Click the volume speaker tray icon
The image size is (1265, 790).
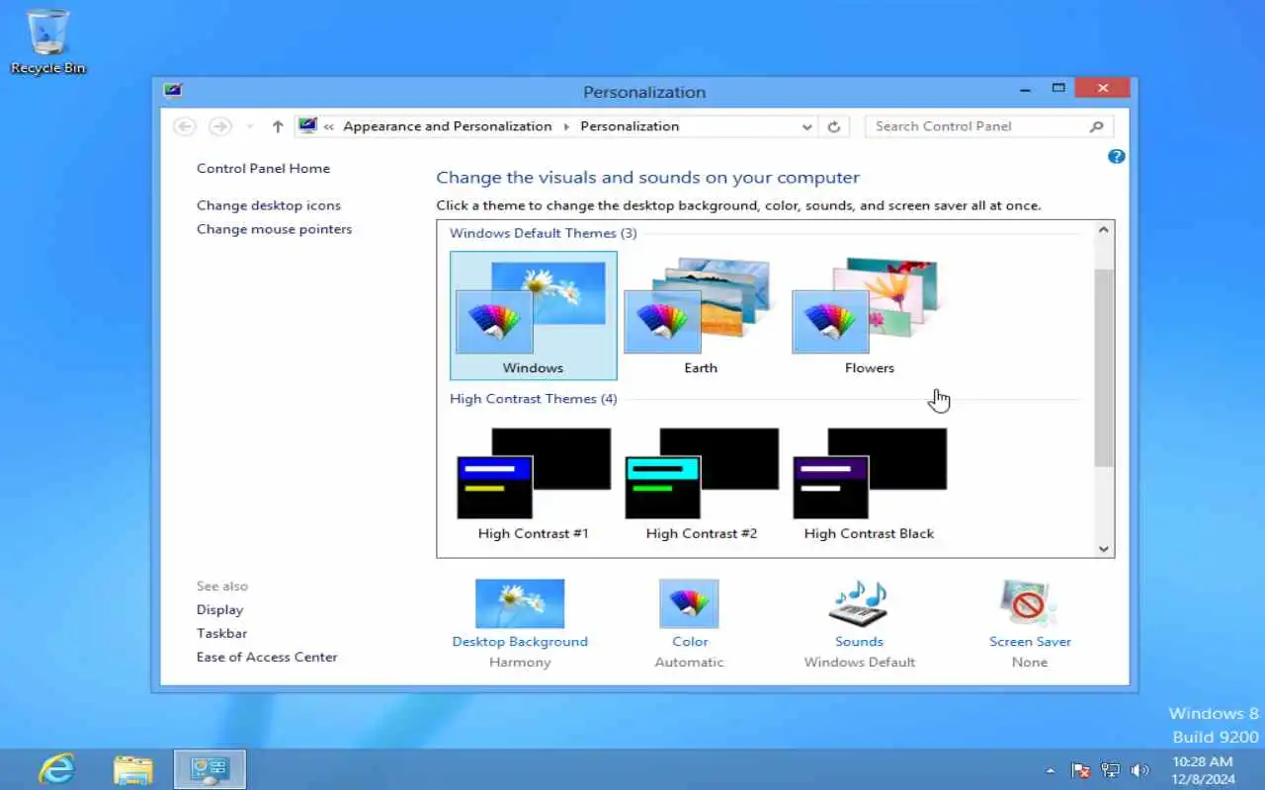[x=1139, y=770]
